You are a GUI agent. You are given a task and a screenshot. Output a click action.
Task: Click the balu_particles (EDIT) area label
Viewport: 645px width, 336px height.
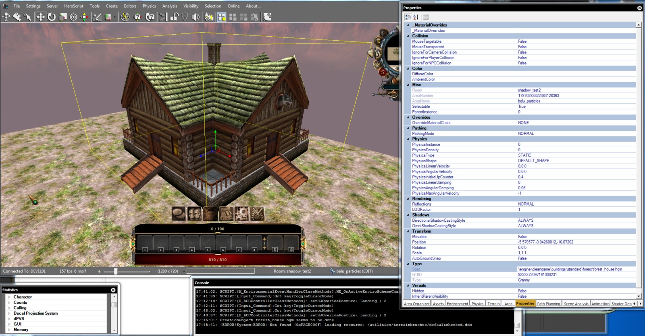354,271
